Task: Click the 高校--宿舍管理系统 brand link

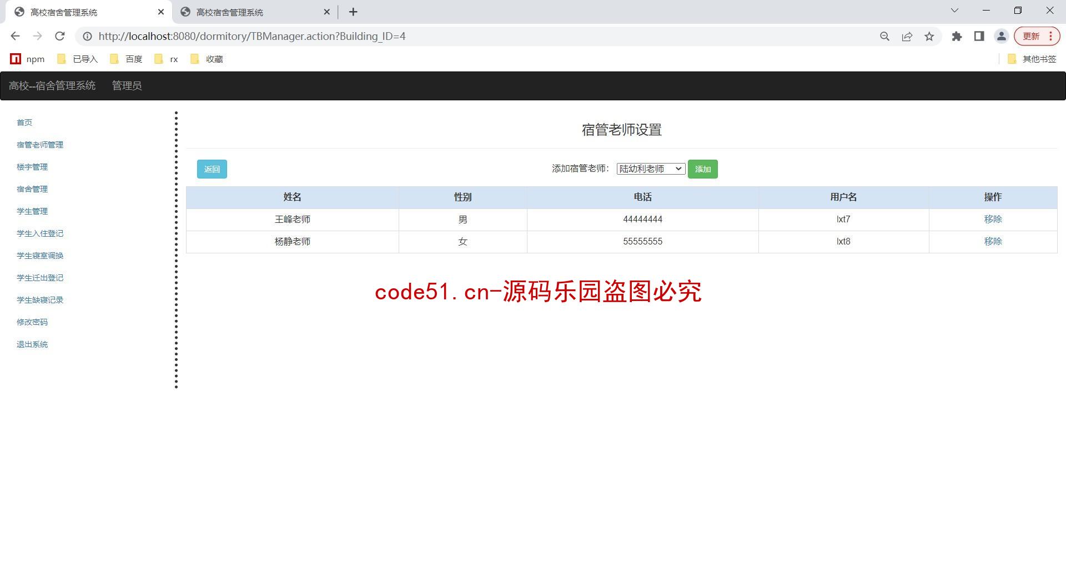Action: pos(52,86)
